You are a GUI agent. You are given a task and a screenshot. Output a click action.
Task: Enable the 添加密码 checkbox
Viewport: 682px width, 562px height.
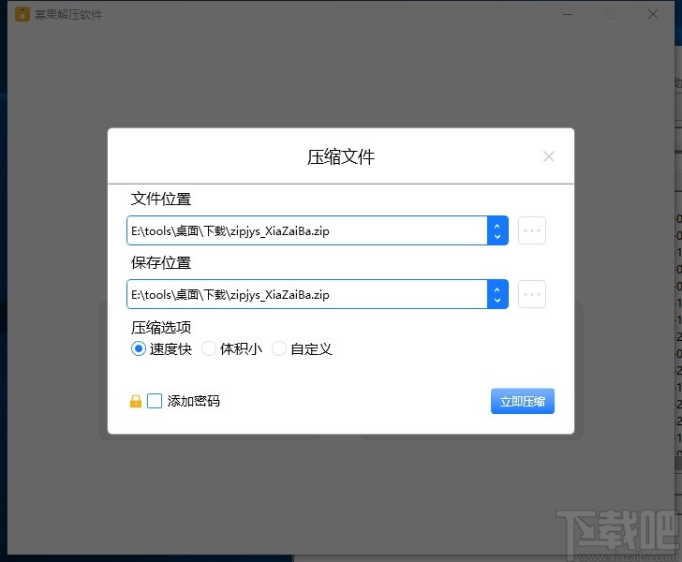pyautogui.click(x=155, y=401)
